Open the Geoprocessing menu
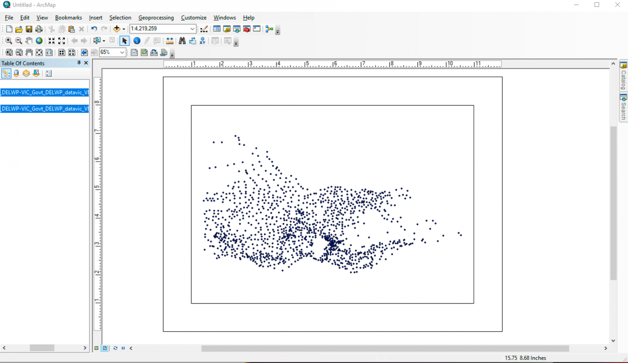 coord(156,18)
